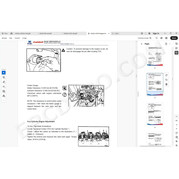Click the Create button
179x179 pixels.
(x=115, y=33)
